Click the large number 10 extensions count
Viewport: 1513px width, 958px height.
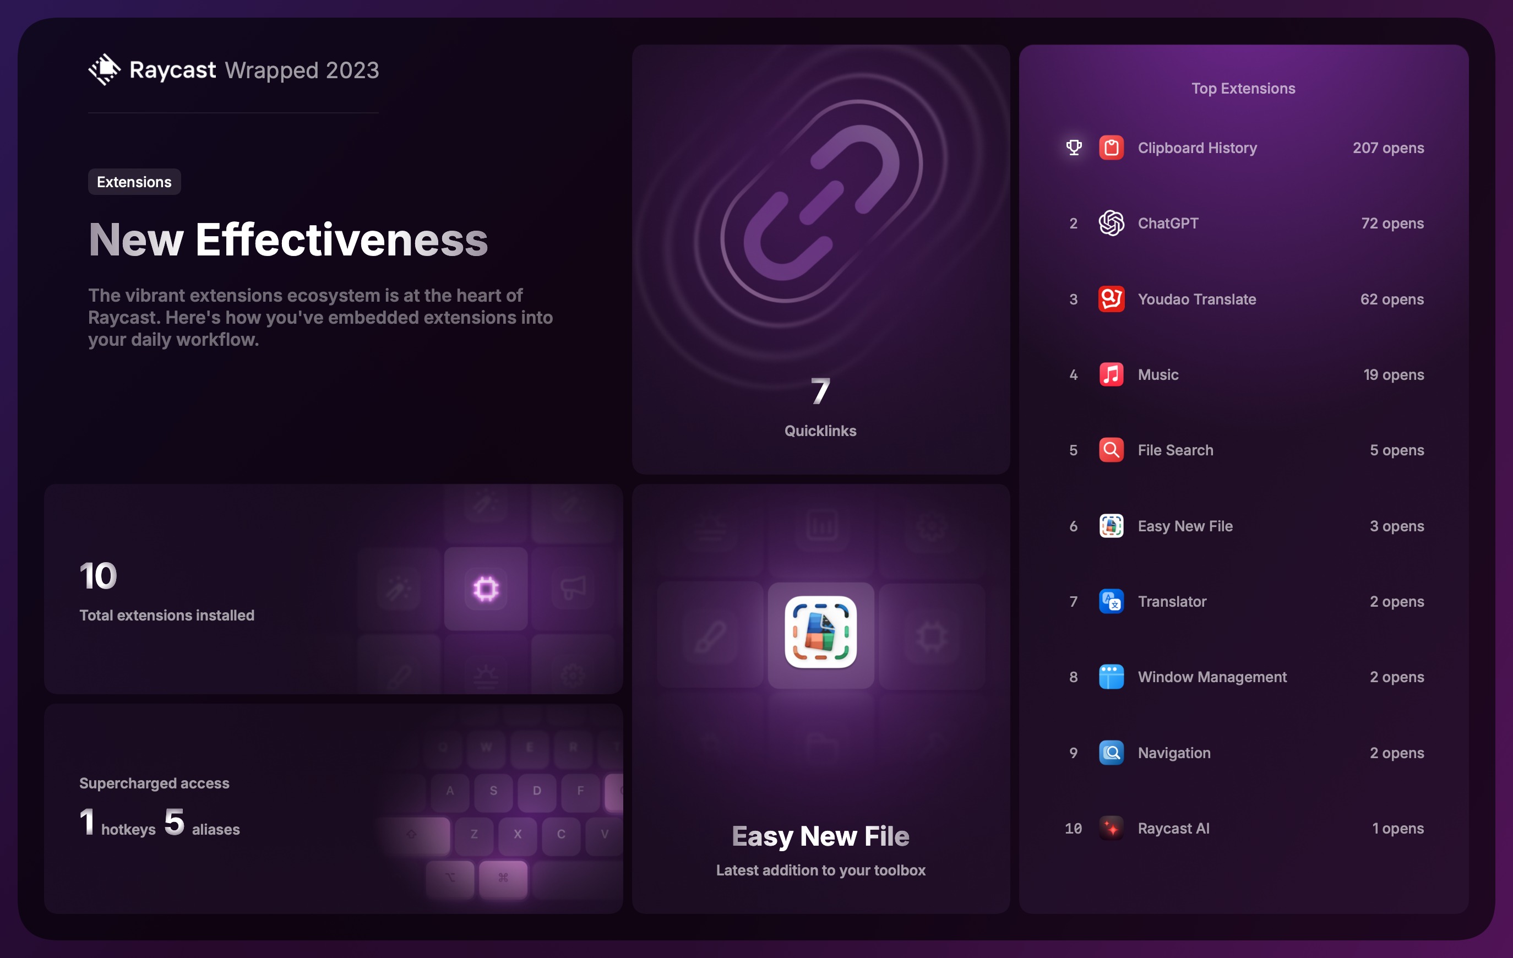98,575
